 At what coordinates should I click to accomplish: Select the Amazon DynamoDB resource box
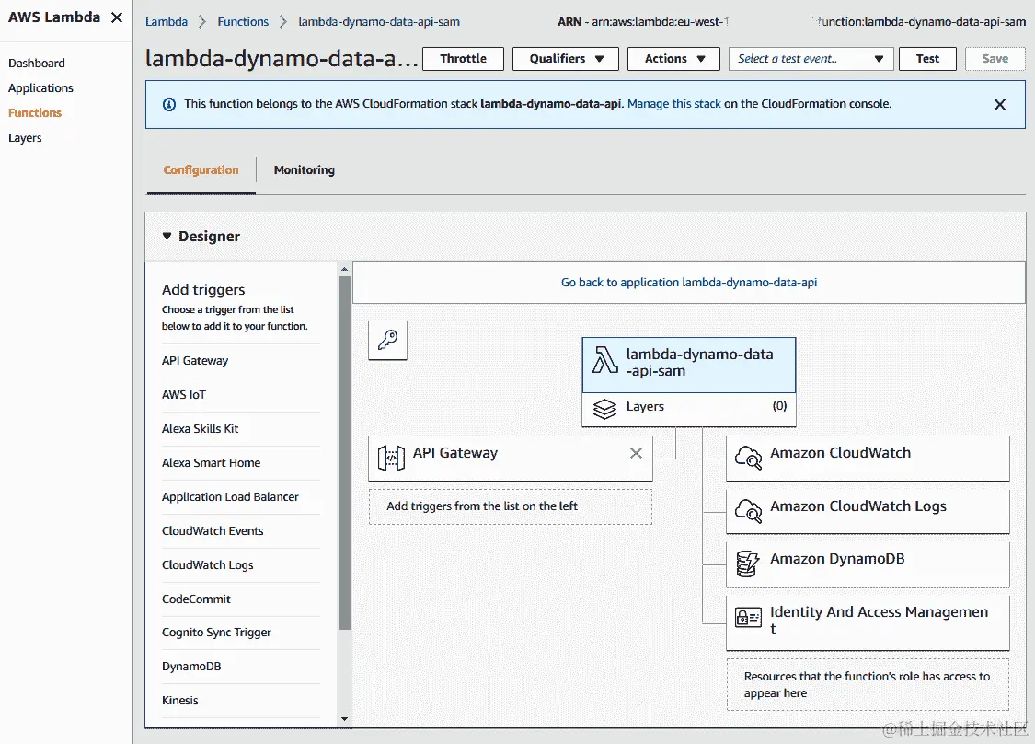[868, 564]
